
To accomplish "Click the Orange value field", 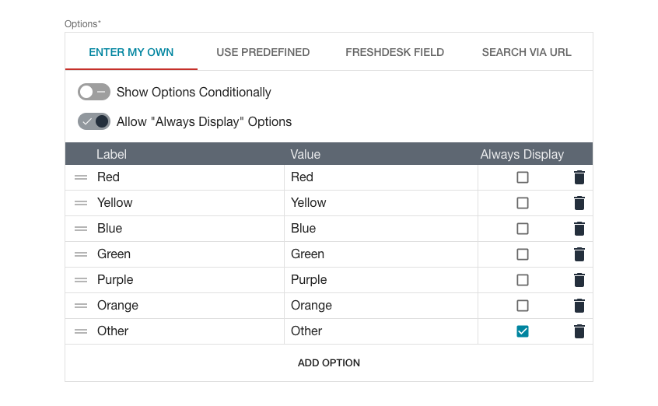I will coord(381,306).
